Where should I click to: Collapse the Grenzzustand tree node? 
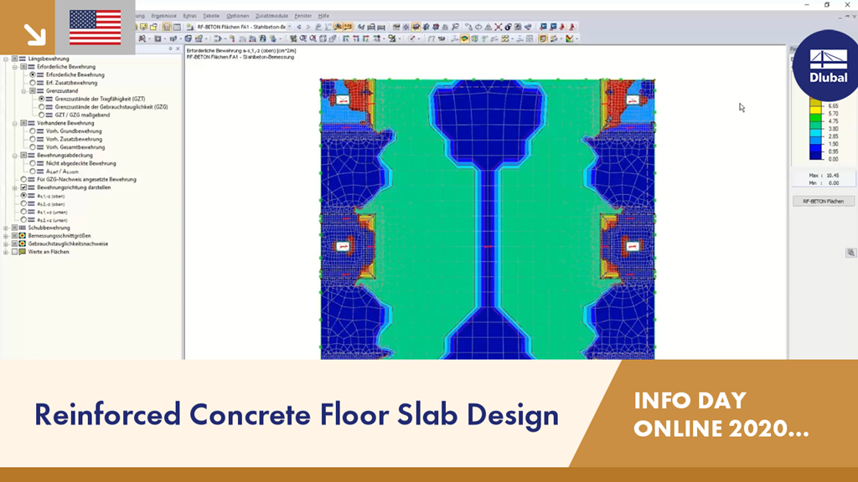click(x=23, y=91)
